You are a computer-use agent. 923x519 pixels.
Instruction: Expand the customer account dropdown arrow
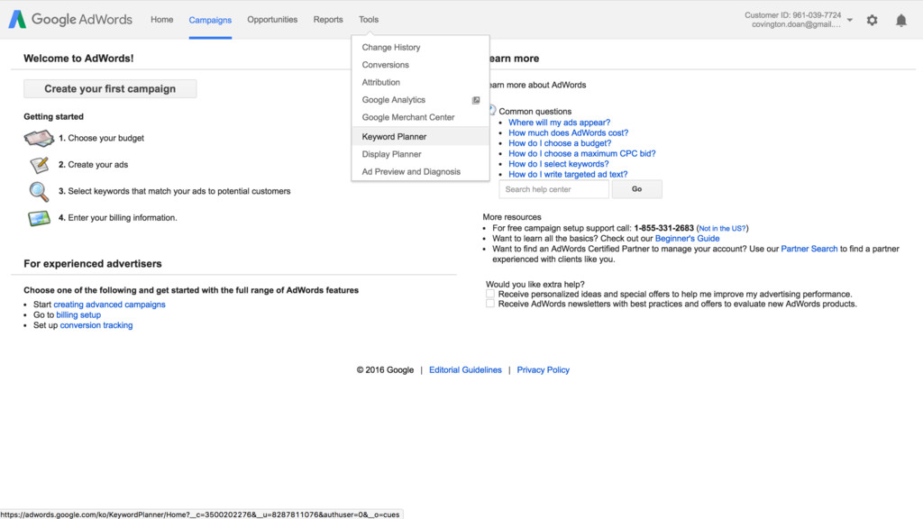pyautogui.click(x=849, y=20)
